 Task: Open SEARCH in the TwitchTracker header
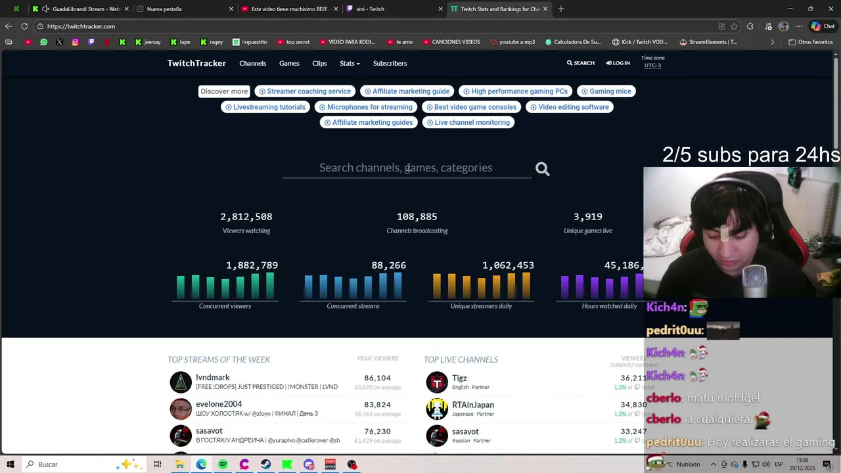click(x=581, y=63)
